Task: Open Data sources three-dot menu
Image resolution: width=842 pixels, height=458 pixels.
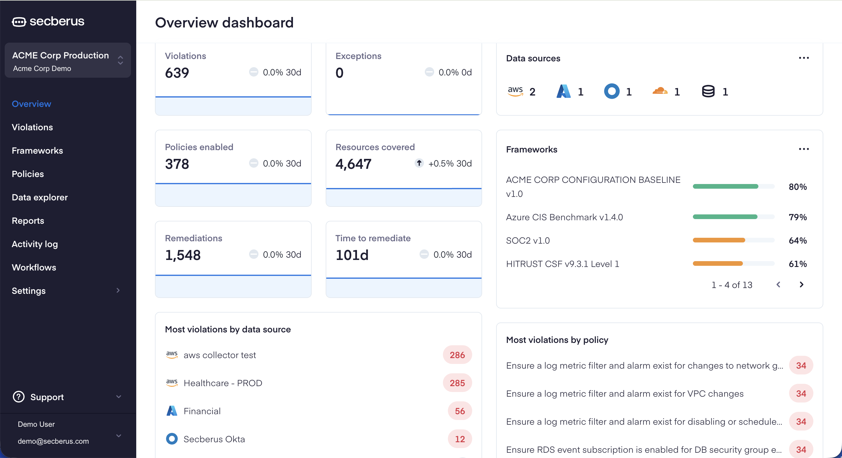Action: [x=803, y=58]
